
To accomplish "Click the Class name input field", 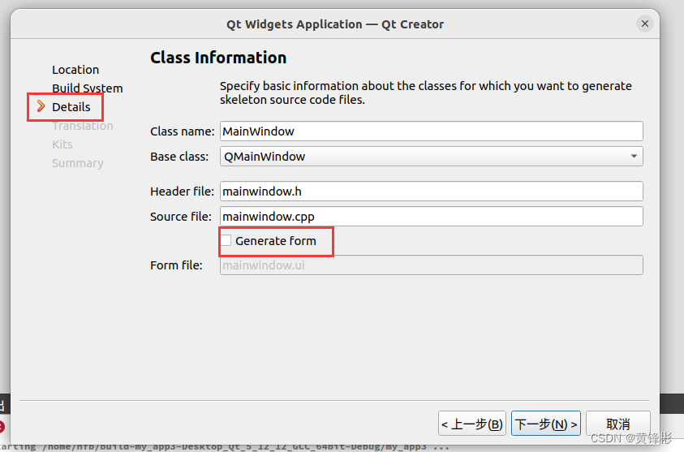I will pyautogui.click(x=431, y=131).
